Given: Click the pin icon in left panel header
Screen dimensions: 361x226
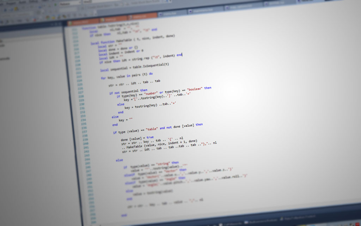Looking at the screenshot, I should (56, 24).
